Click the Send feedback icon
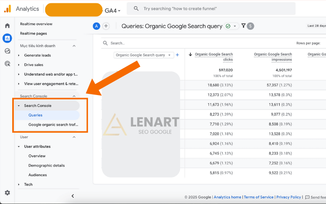 pos(307,197)
